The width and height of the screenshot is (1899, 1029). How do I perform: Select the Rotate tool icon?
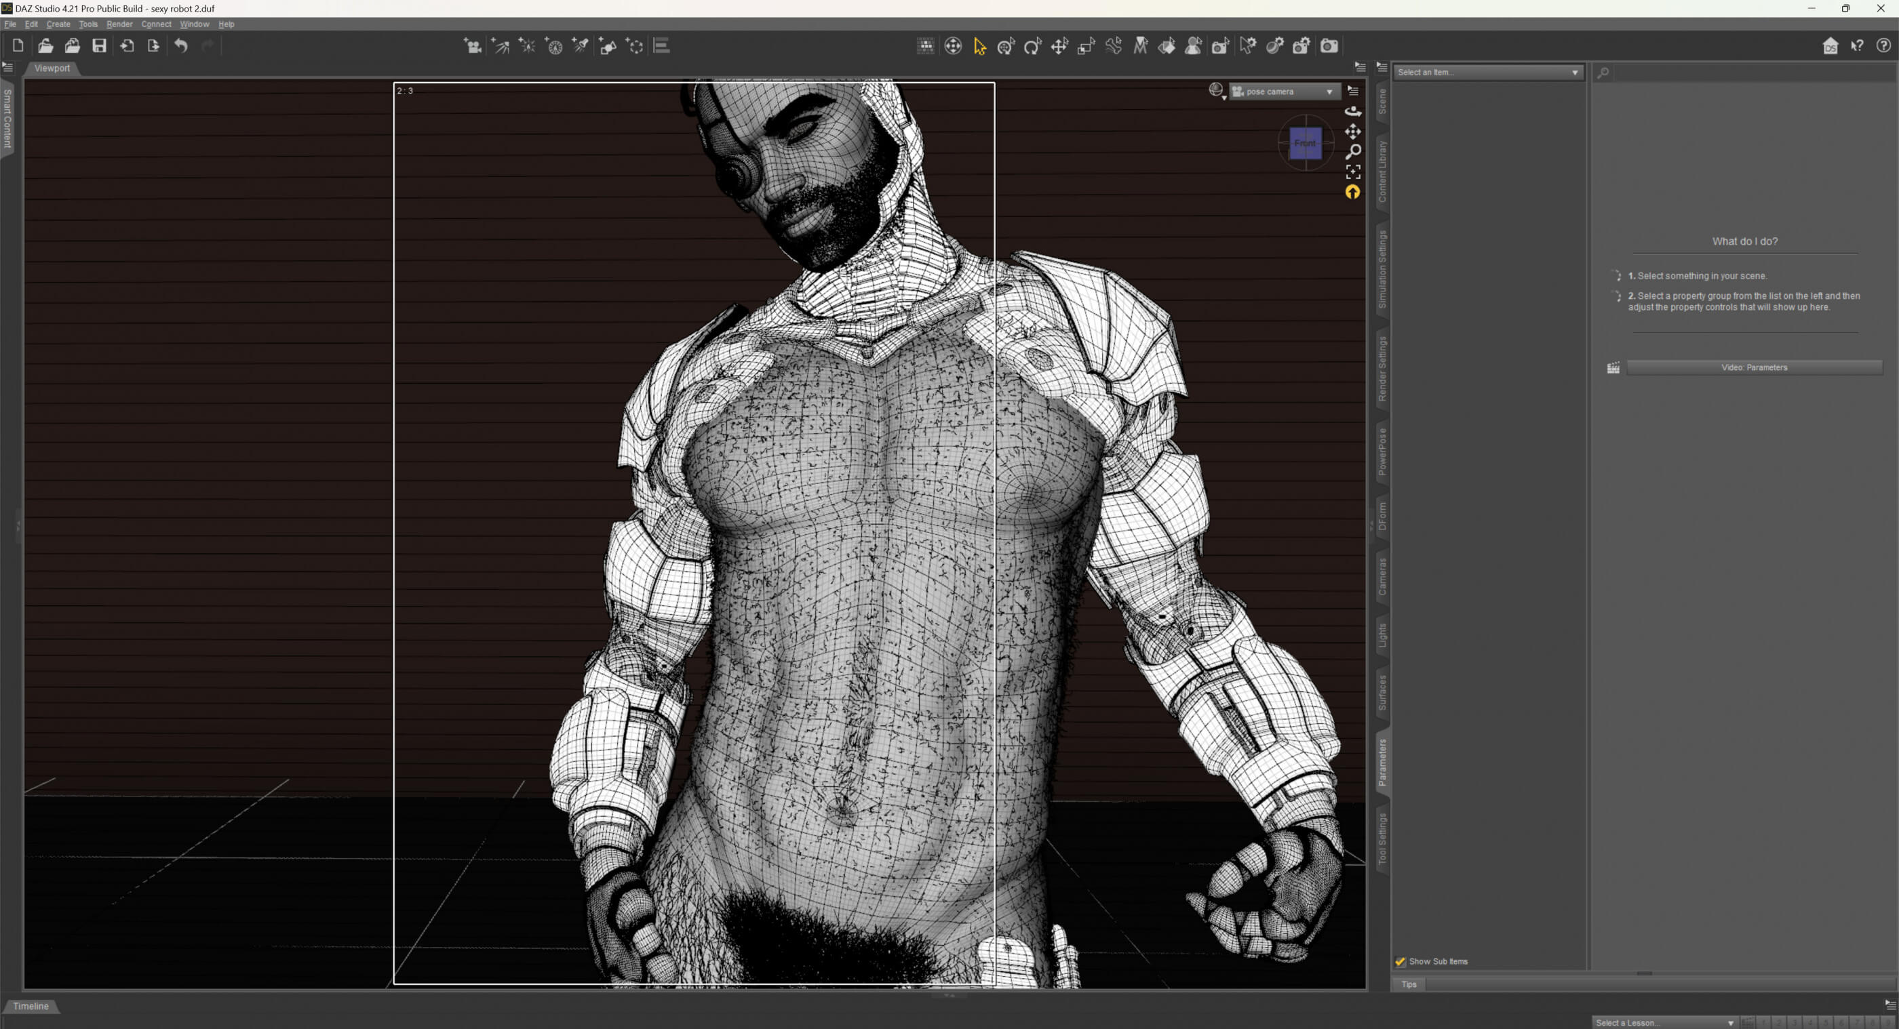(x=1033, y=46)
